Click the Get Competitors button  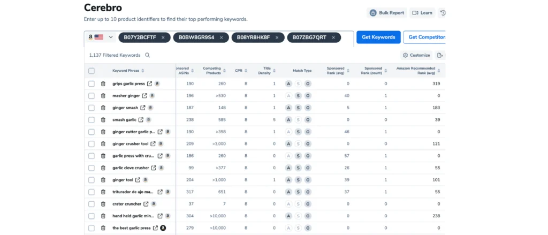coord(424,37)
